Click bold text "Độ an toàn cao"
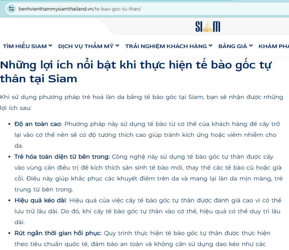The height and width of the screenshot is (250, 289). pos(38,124)
